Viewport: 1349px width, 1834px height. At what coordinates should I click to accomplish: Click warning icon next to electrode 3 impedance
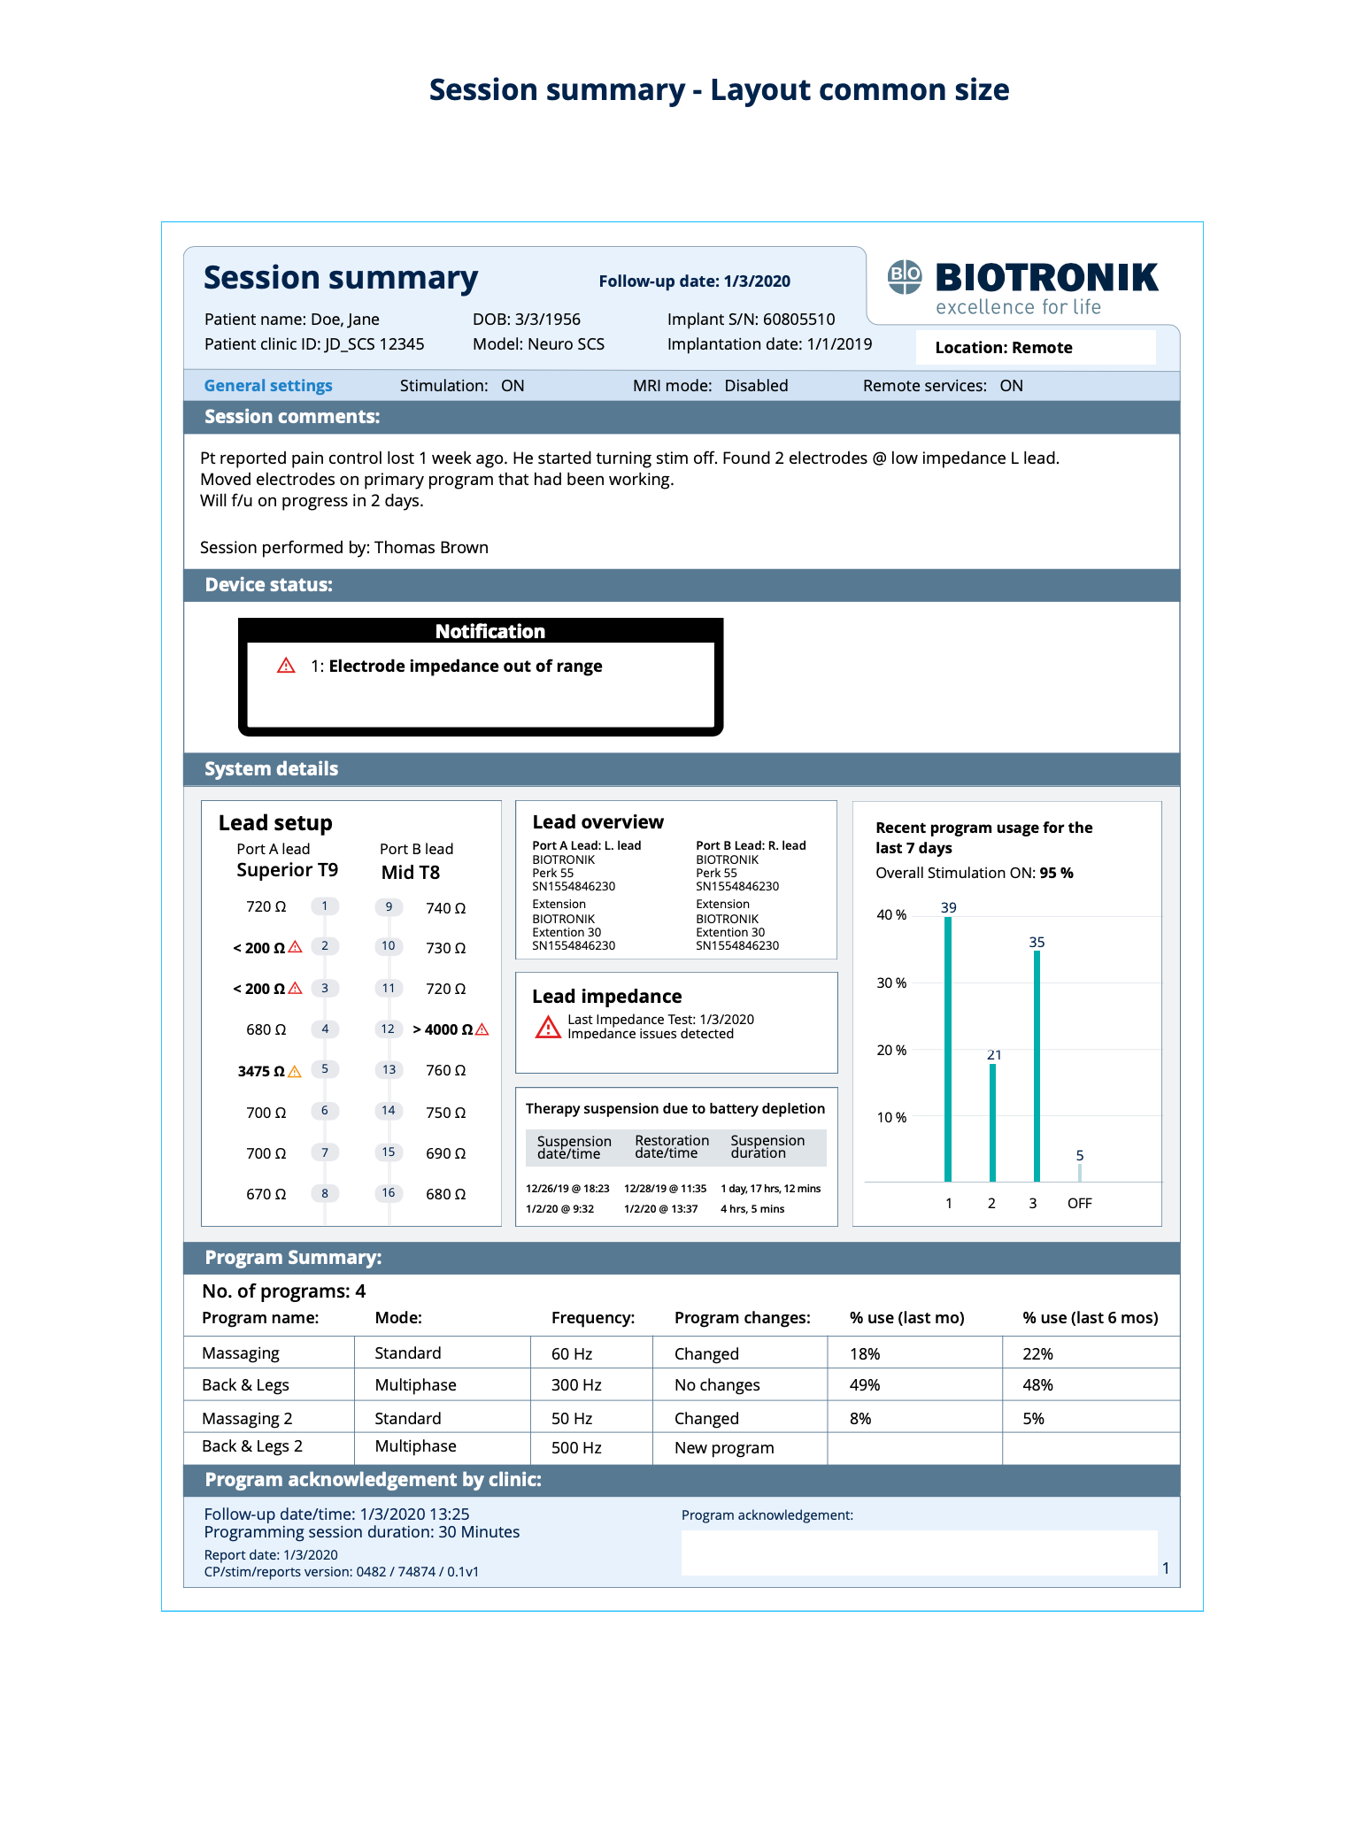(296, 988)
